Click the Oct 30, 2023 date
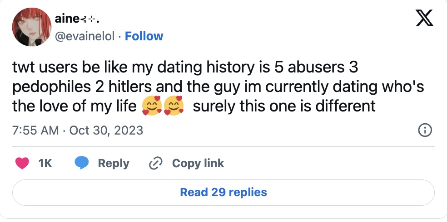 coord(106,131)
